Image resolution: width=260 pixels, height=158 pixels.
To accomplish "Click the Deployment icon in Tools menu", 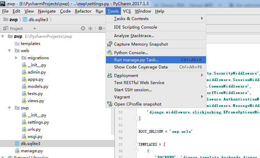I will (110, 75).
